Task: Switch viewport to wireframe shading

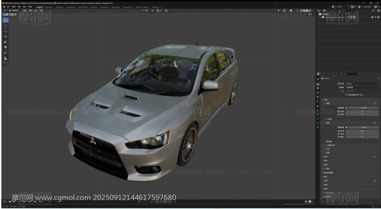Action: coord(301,11)
